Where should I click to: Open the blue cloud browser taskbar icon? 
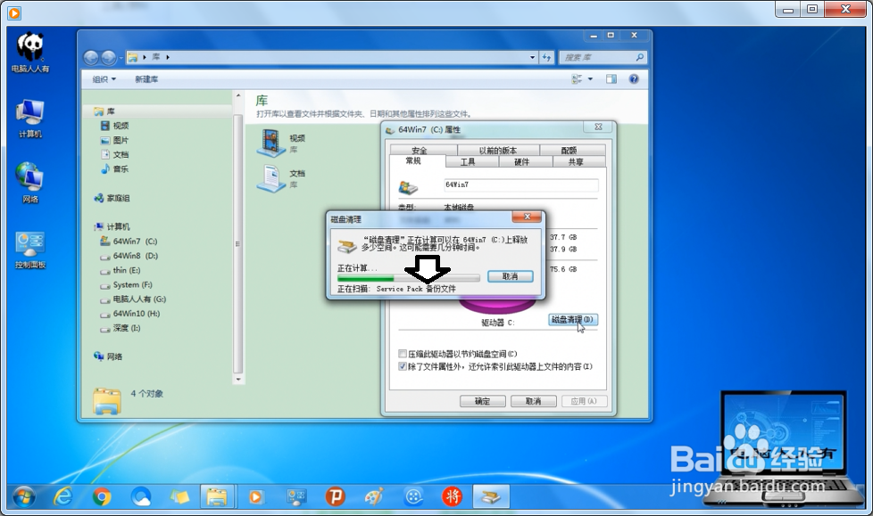[x=141, y=496]
